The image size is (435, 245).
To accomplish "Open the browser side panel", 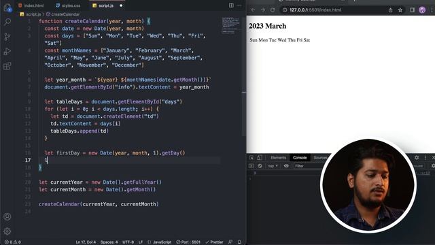I will pos(413,10).
